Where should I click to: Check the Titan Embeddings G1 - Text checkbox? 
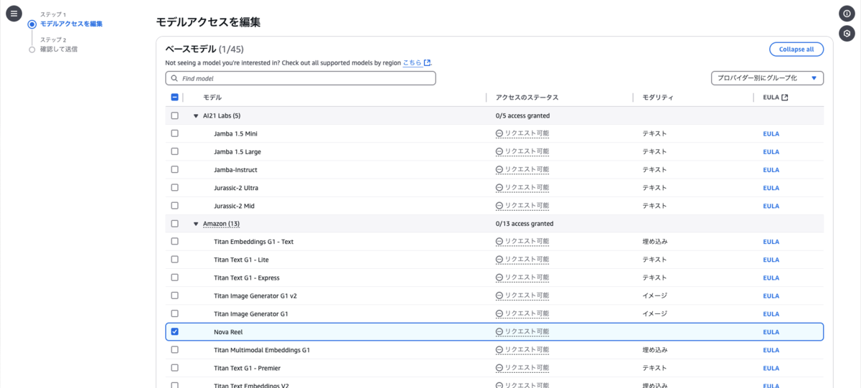pyautogui.click(x=174, y=242)
